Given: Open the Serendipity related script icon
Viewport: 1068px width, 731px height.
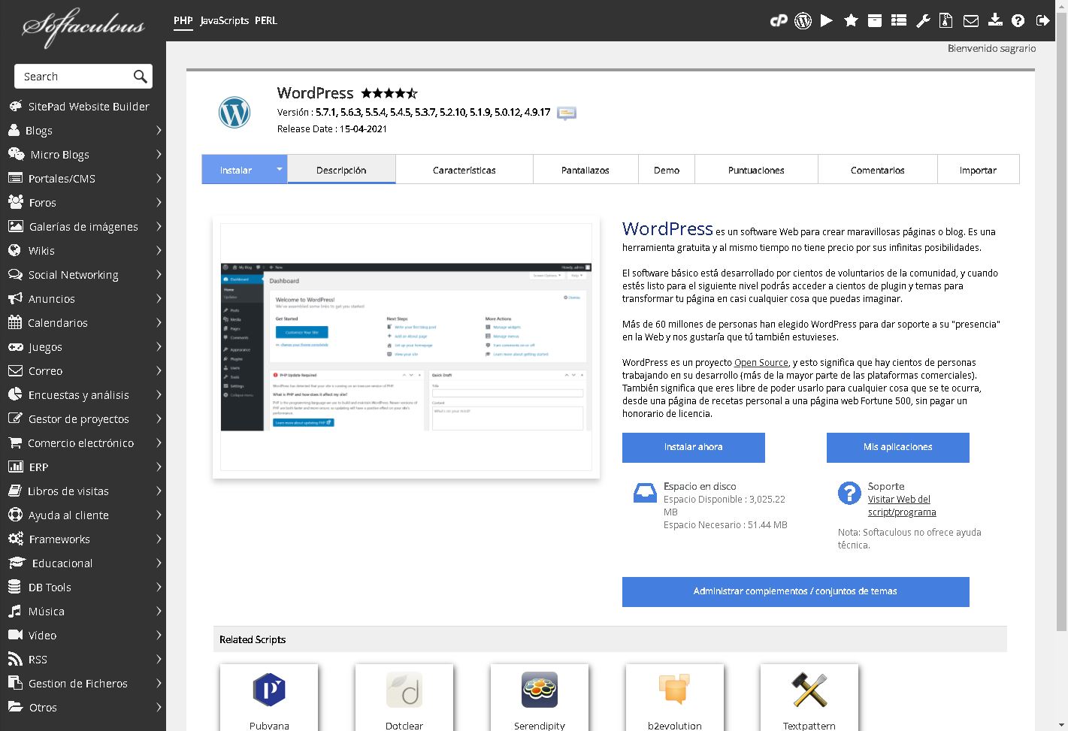Looking at the screenshot, I should click(540, 690).
